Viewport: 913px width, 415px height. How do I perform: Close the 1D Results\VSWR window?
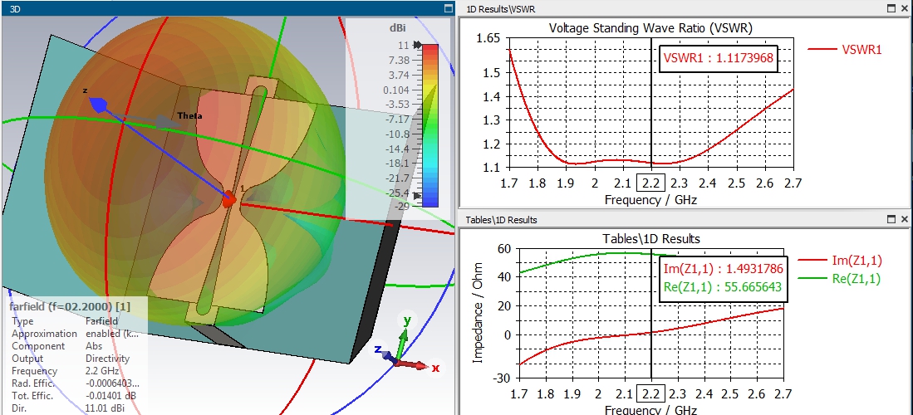(904, 8)
